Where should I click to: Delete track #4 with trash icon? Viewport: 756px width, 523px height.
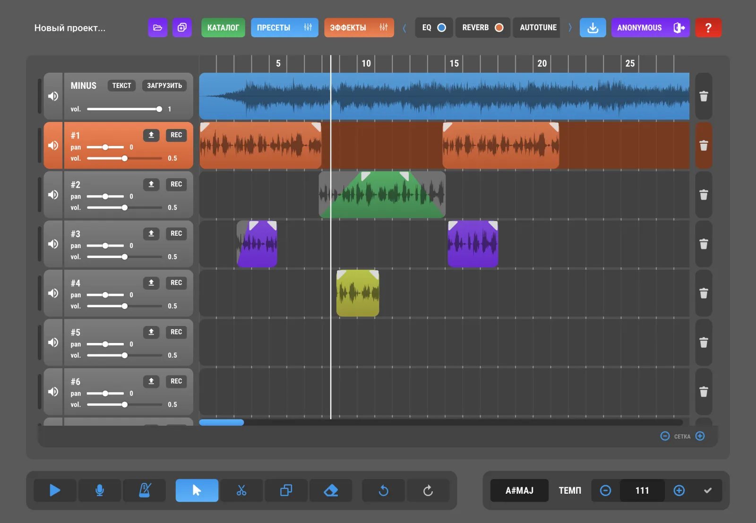click(704, 293)
